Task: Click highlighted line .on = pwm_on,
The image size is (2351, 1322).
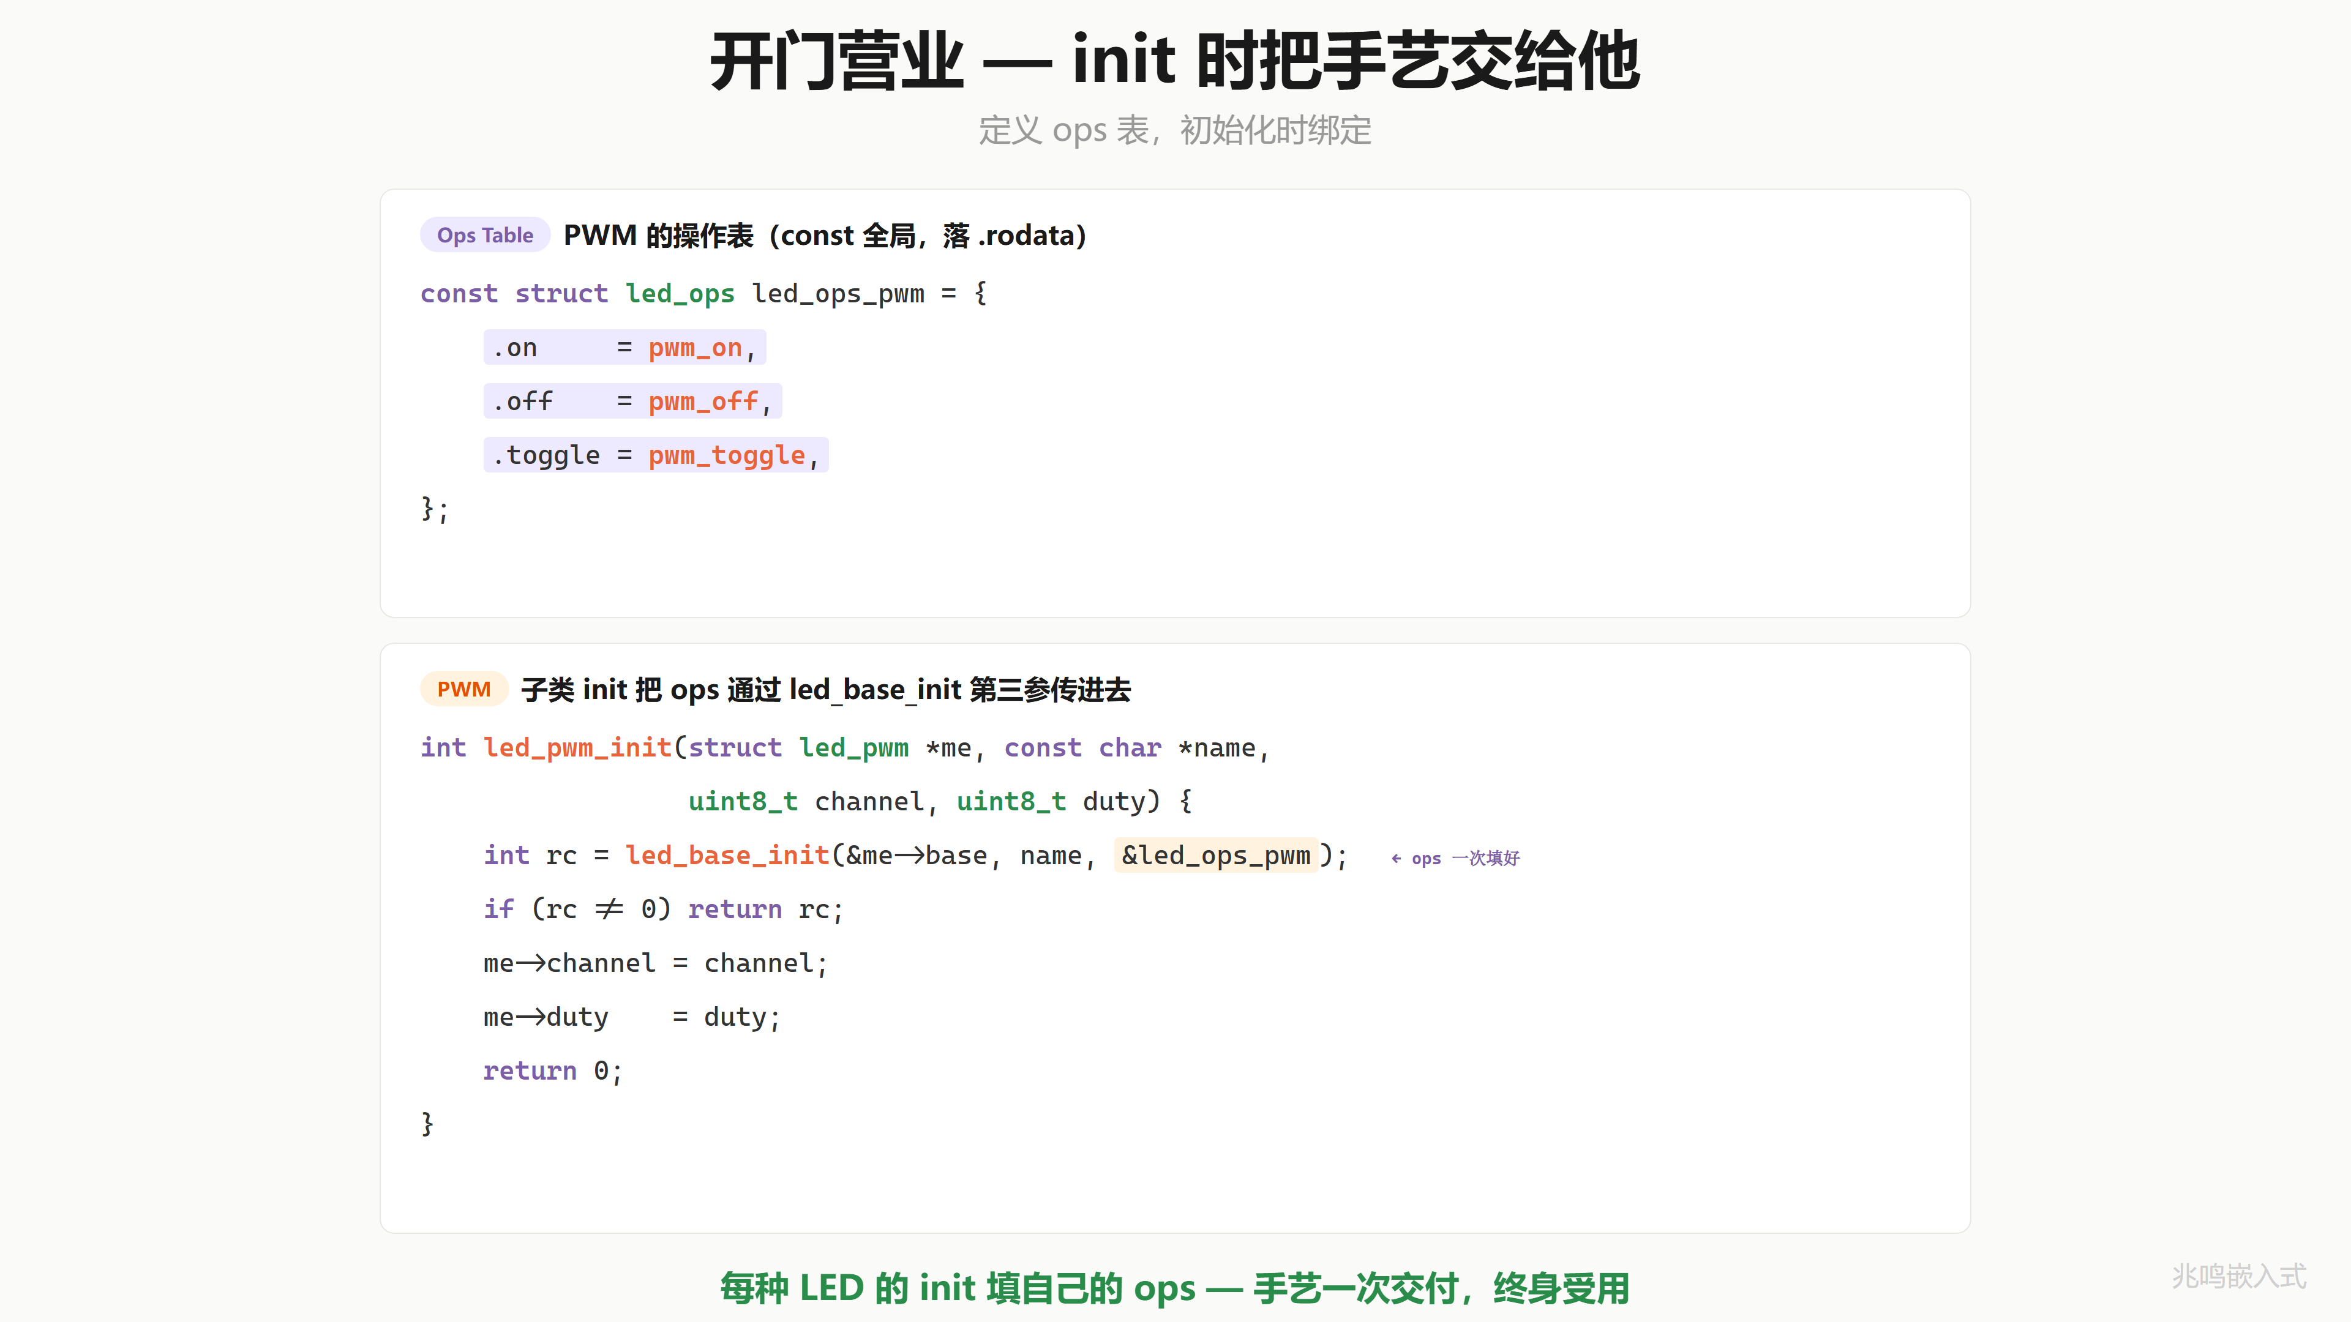Action: coord(624,348)
